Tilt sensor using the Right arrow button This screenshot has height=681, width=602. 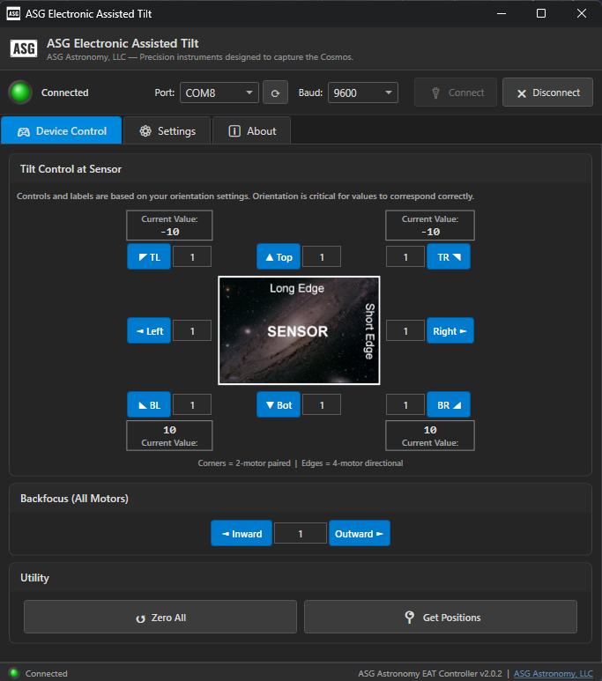[x=450, y=330]
